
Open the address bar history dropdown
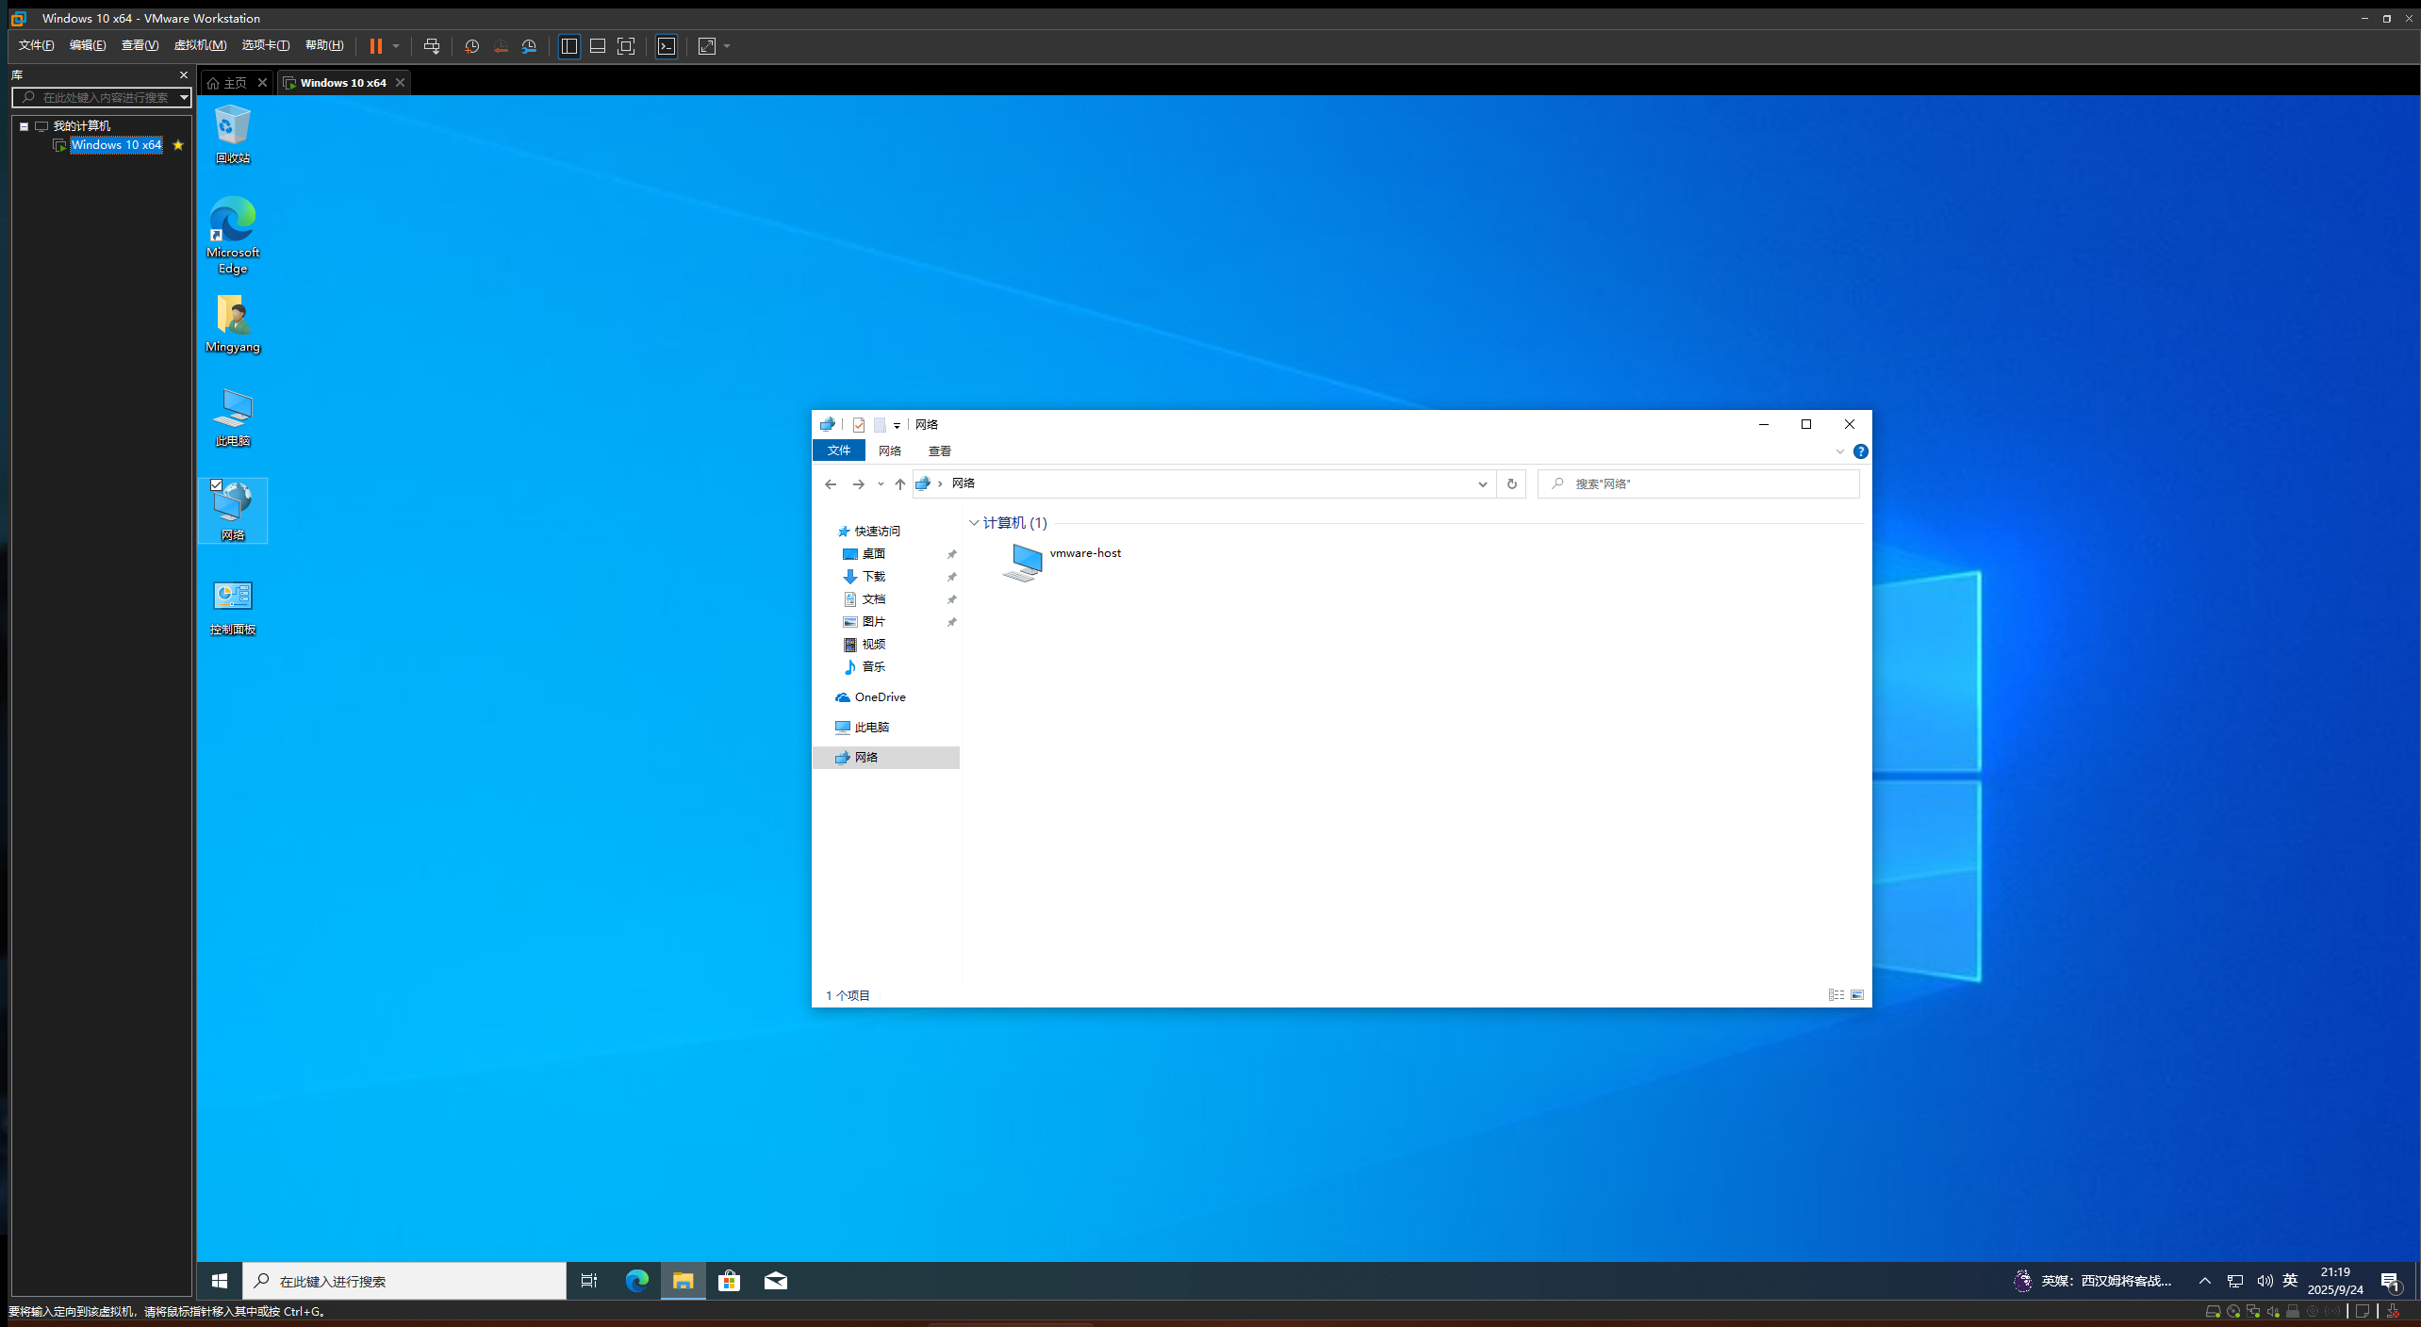(x=1482, y=483)
